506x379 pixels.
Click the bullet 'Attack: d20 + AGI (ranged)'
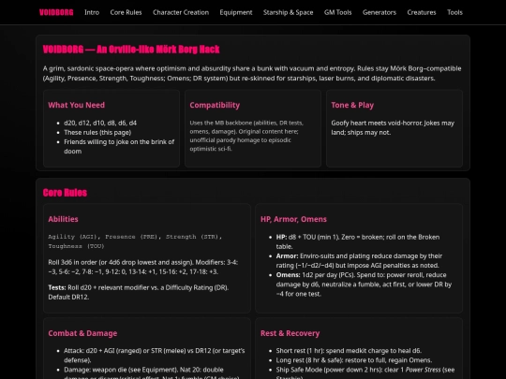[x=155, y=356]
